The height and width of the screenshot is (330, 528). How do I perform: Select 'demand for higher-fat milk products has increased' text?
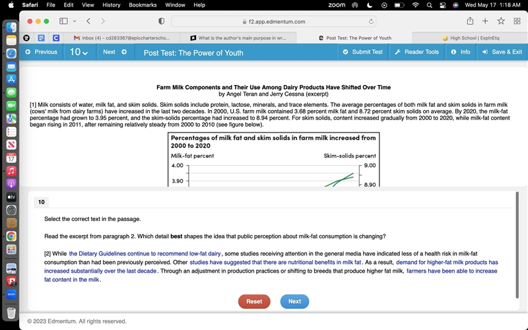coord(271,267)
